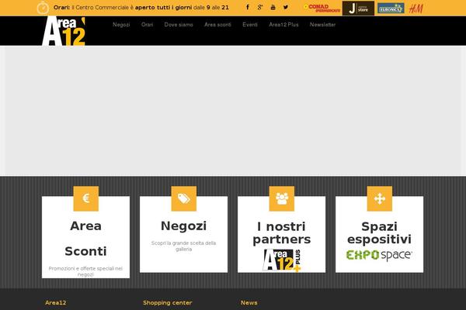Open the Facebook social icon
The height and width of the screenshot is (310, 466).
248,7
